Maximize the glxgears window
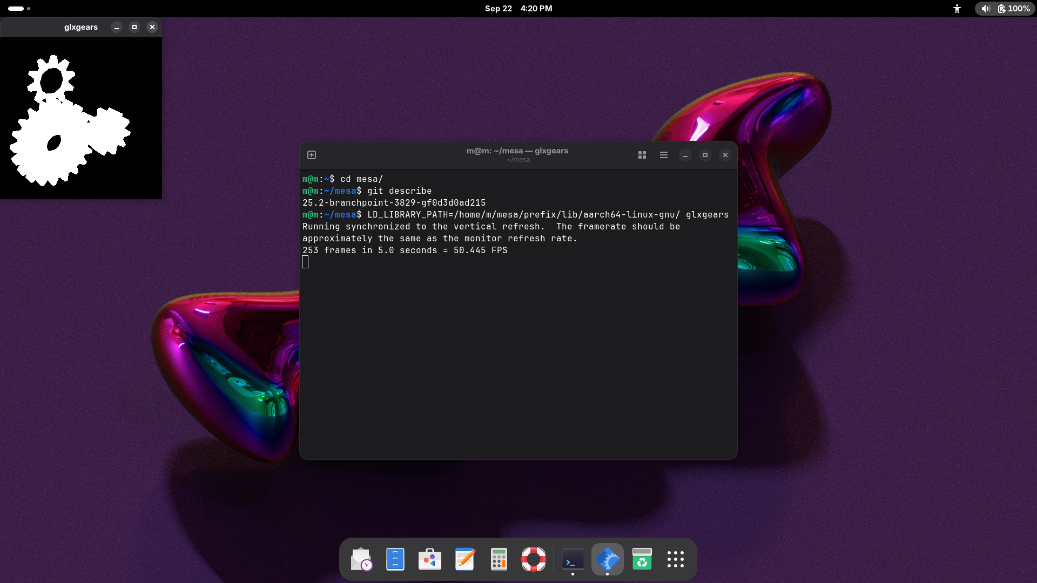1037x583 pixels. click(x=134, y=27)
